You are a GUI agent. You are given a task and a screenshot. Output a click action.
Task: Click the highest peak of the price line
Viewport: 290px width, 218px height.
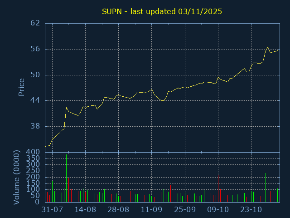coord(268,47)
